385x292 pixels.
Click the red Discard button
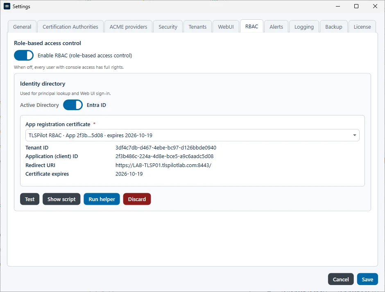point(137,199)
